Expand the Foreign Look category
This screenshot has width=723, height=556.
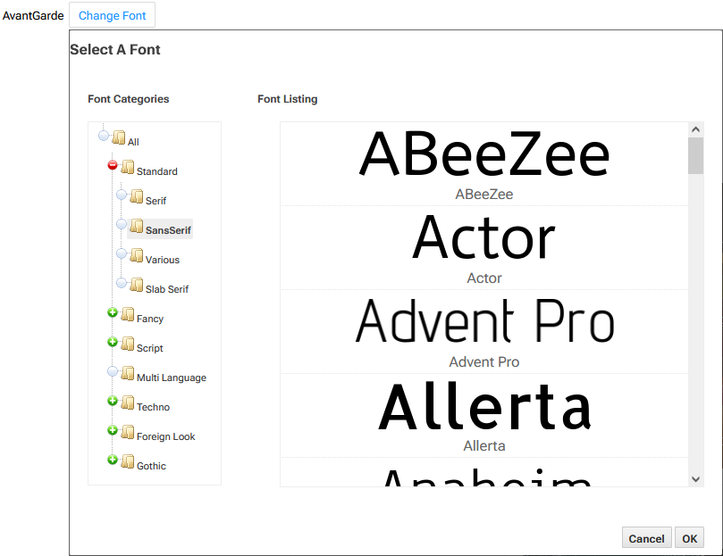pyautogui.click(x=112, y=431)
